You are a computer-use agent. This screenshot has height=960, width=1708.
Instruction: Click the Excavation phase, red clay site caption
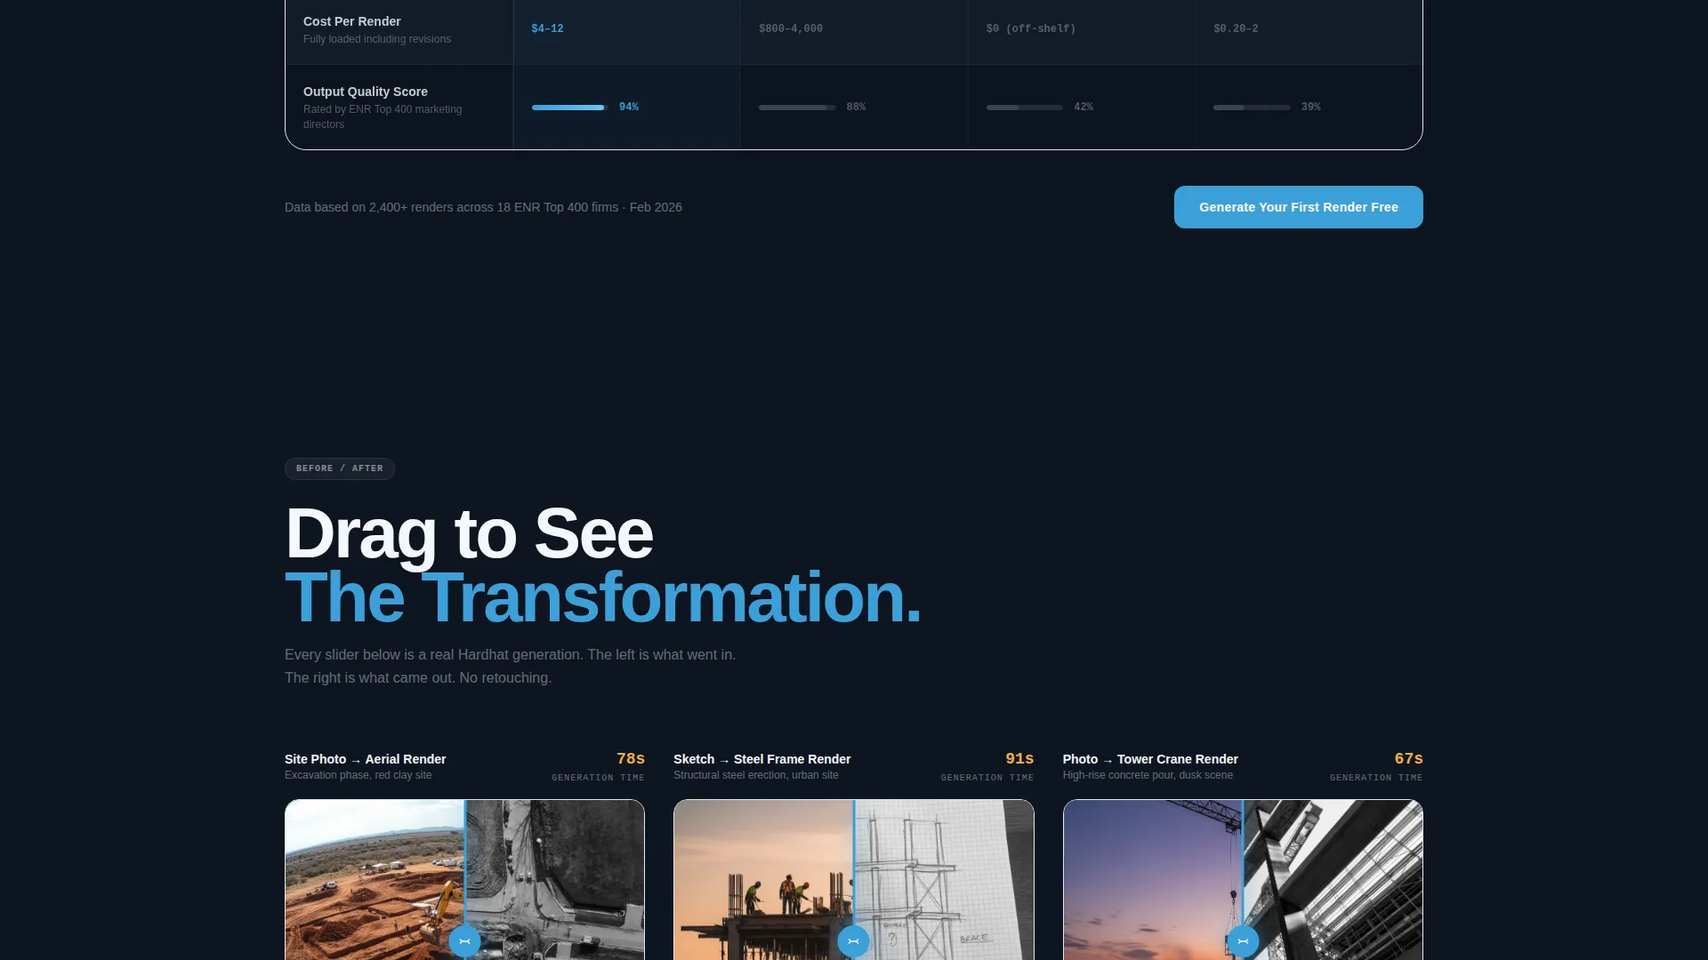point(358,775)
